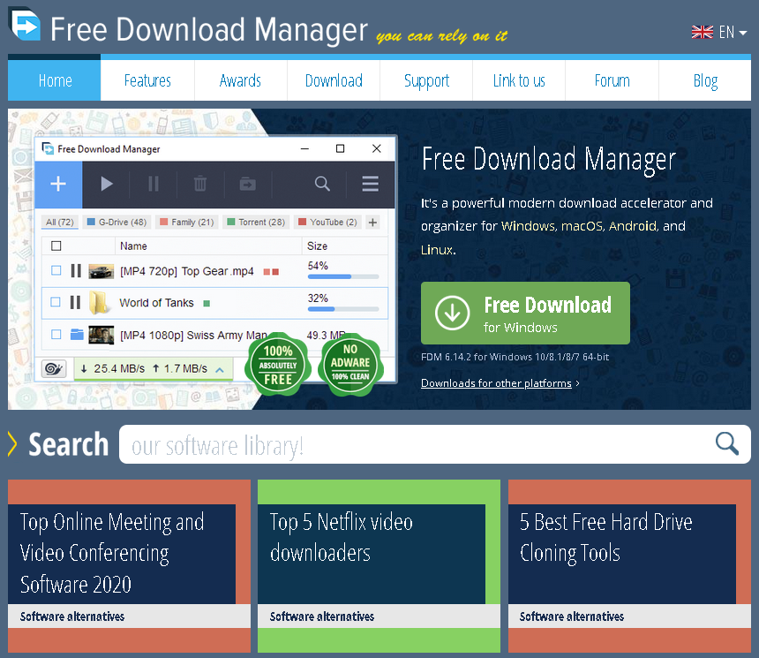Expand Downloads for other platforms
This screenshot has width=759, height=658.
(500, 383)
